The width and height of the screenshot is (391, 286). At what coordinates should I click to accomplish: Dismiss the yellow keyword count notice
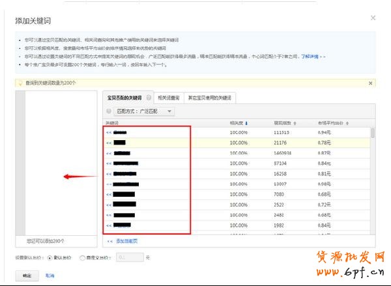click(371, 83)
